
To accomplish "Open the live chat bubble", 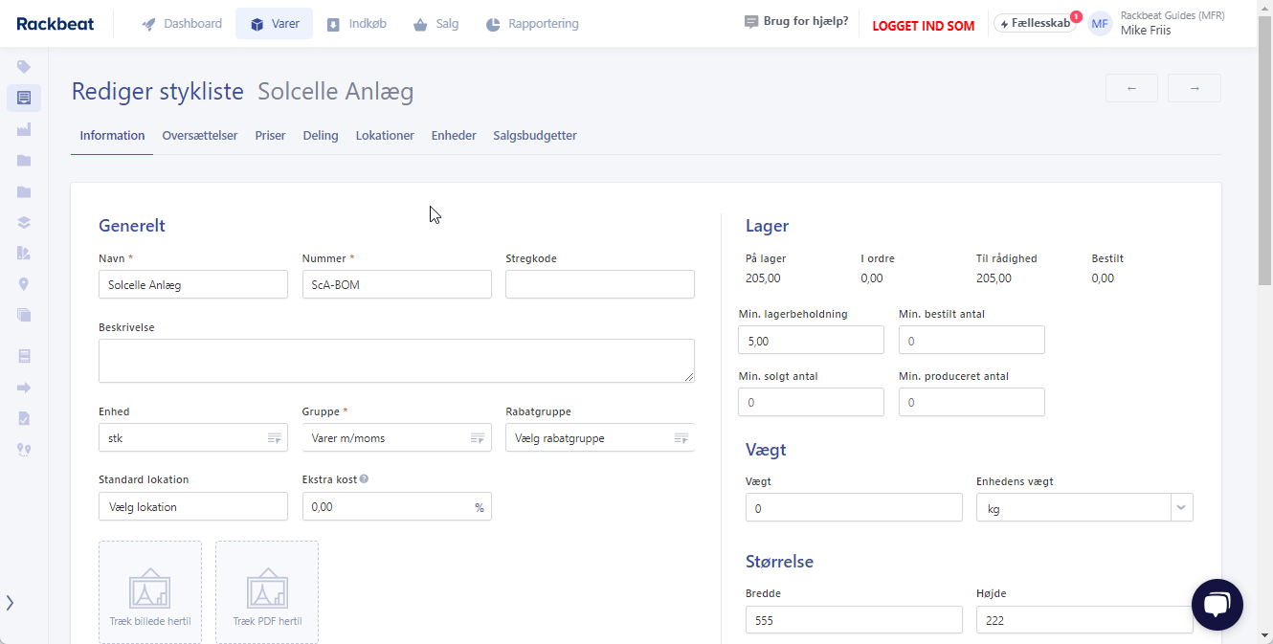I will click(1217, 605).
